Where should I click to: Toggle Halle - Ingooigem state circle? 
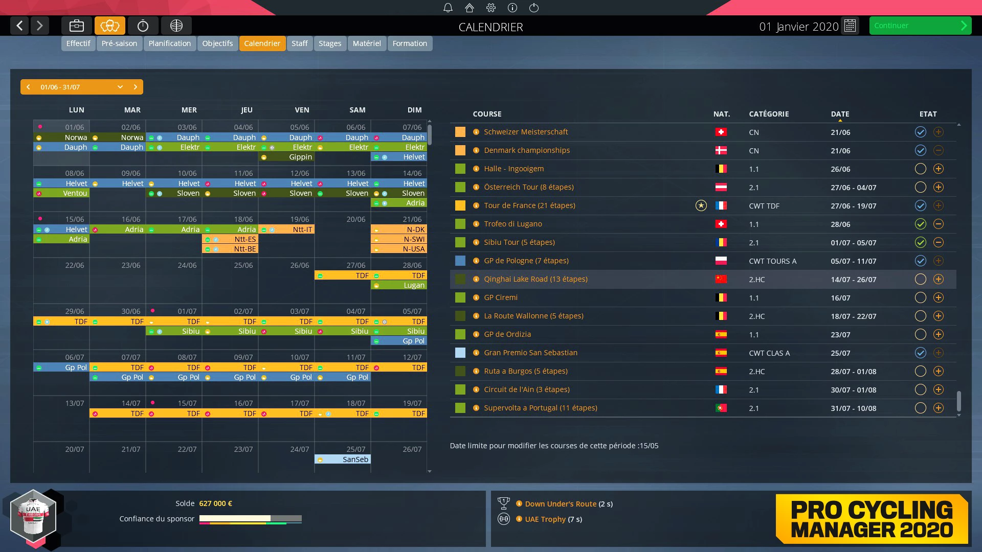[921, 169]
